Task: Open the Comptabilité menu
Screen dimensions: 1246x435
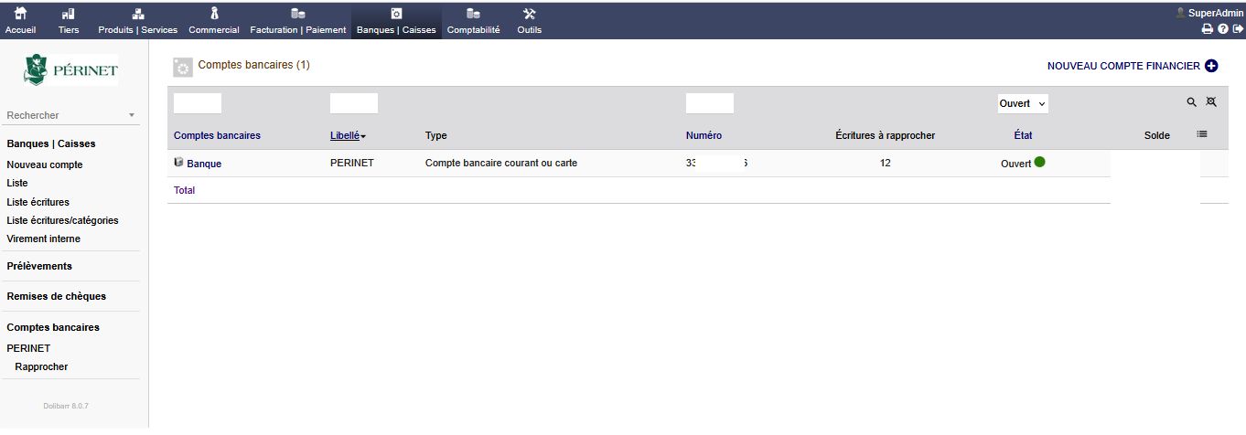Action: 473,21
